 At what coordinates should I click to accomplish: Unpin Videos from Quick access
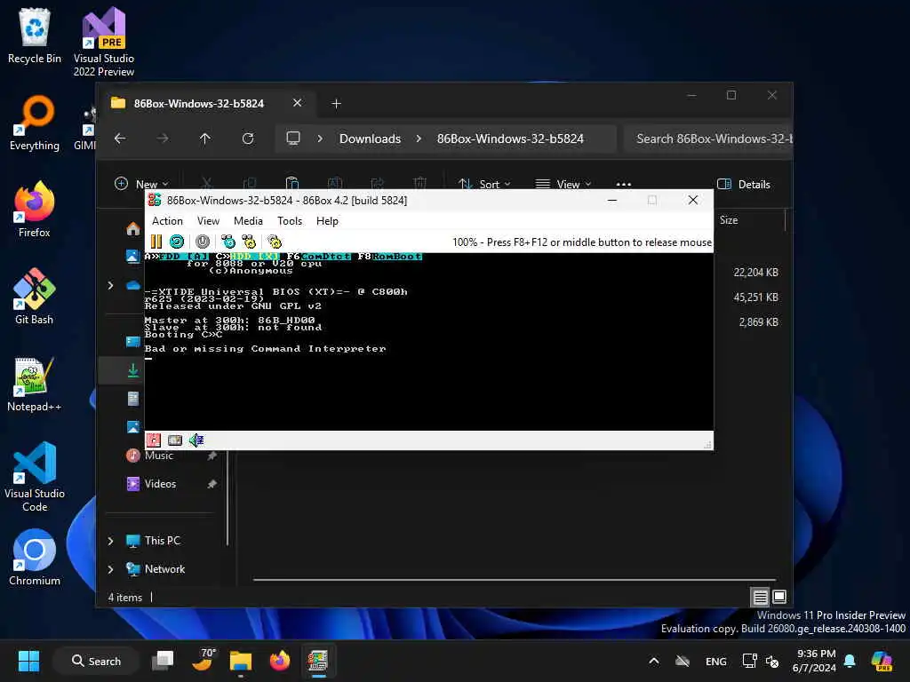(212, 484)
